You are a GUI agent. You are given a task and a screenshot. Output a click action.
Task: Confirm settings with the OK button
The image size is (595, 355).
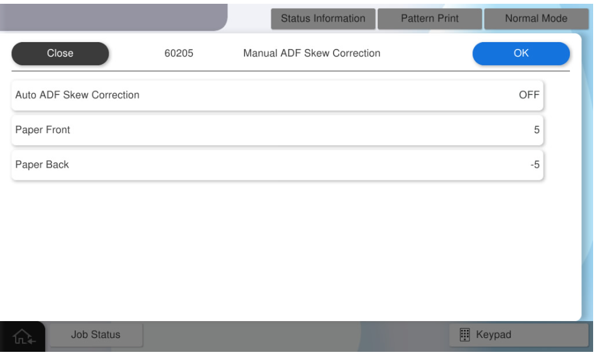(521, 53)
